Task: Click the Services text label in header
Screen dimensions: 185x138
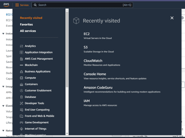Action: coord(24,5)
